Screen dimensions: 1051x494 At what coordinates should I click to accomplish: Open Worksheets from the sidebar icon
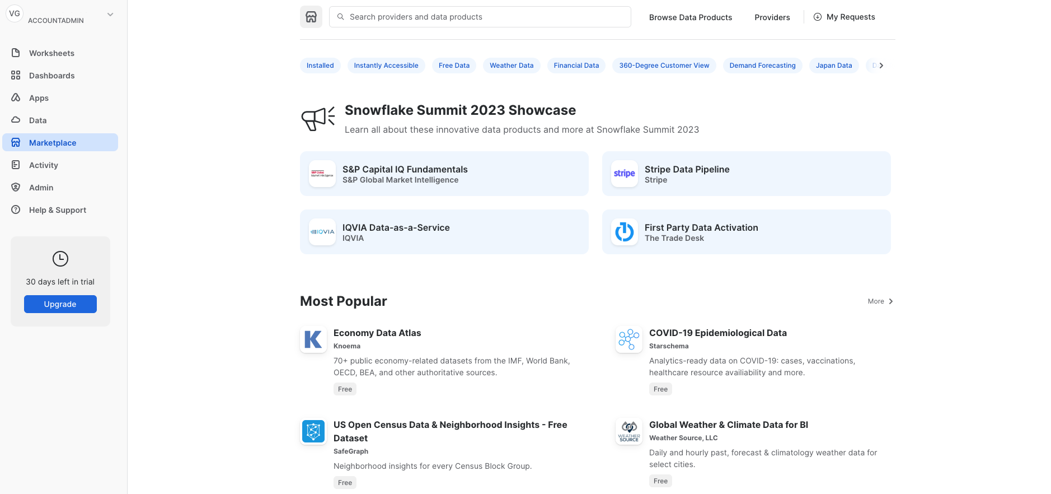(x=16, y=53)
